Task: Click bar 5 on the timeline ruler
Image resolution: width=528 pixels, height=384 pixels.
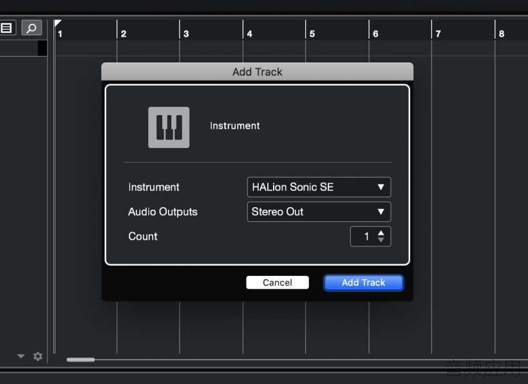Action: (312, 33)
